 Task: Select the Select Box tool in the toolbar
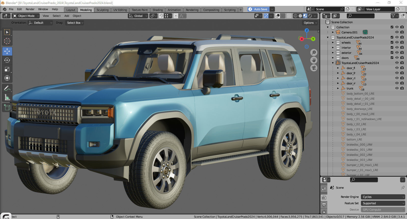tap(7, 32)
